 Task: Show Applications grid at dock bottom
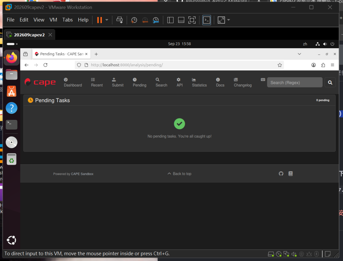tap(11, 240)
